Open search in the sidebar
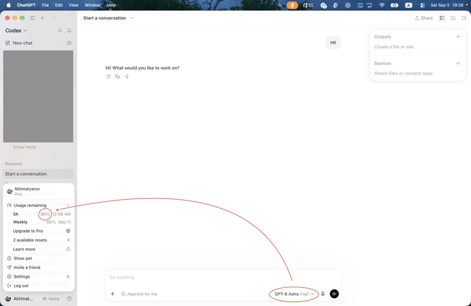 (x=60, y=31)
